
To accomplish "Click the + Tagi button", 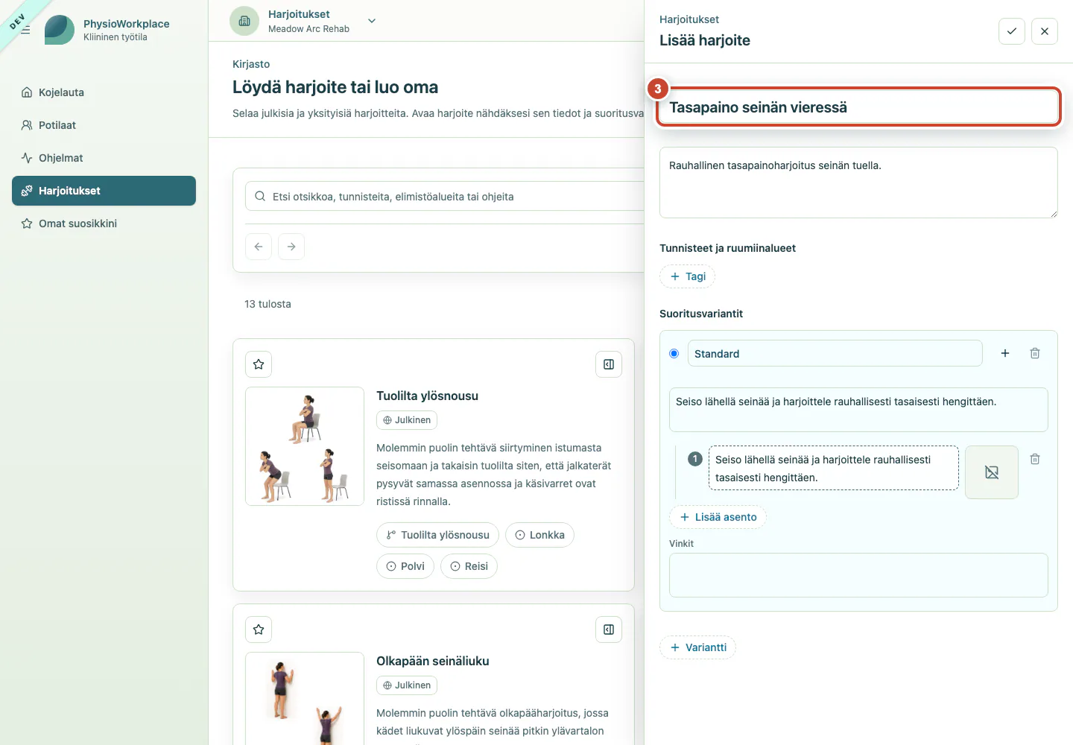I will [x=687, y=276].
